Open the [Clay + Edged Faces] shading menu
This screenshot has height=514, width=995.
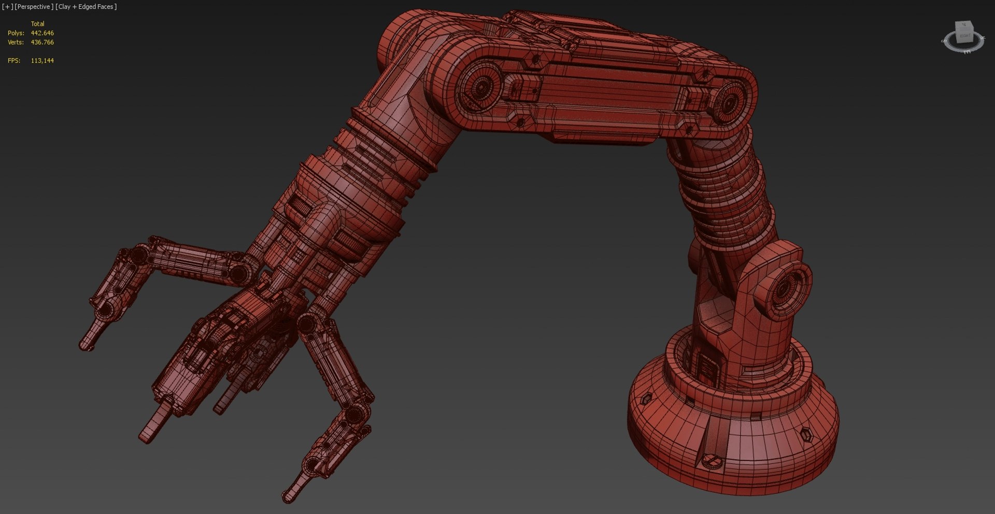[x=86, y=7]
